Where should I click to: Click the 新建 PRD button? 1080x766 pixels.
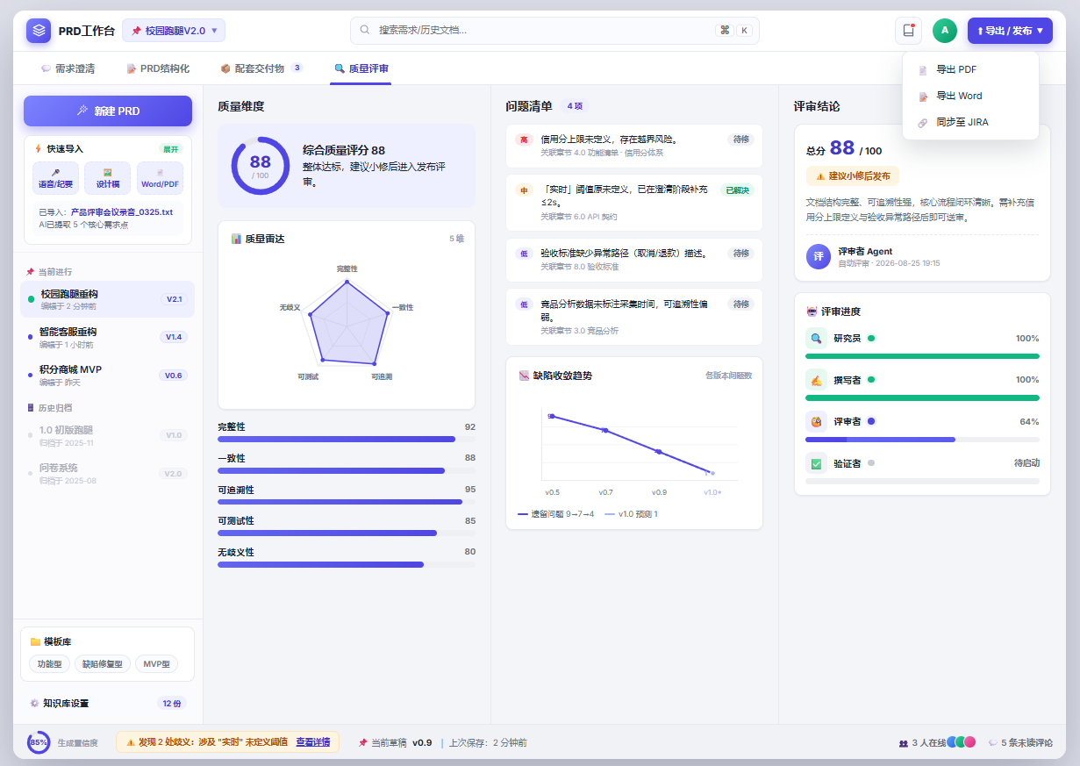click(108, 111)
